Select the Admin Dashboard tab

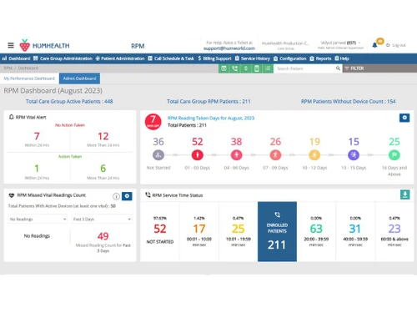tap(79, 78)
